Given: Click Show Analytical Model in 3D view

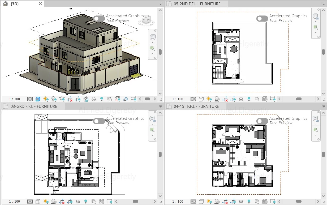Looking at the screenshot, I should [118, 99].
